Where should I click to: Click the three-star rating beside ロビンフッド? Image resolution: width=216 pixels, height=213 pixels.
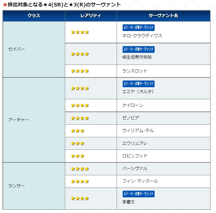(78, 156)
